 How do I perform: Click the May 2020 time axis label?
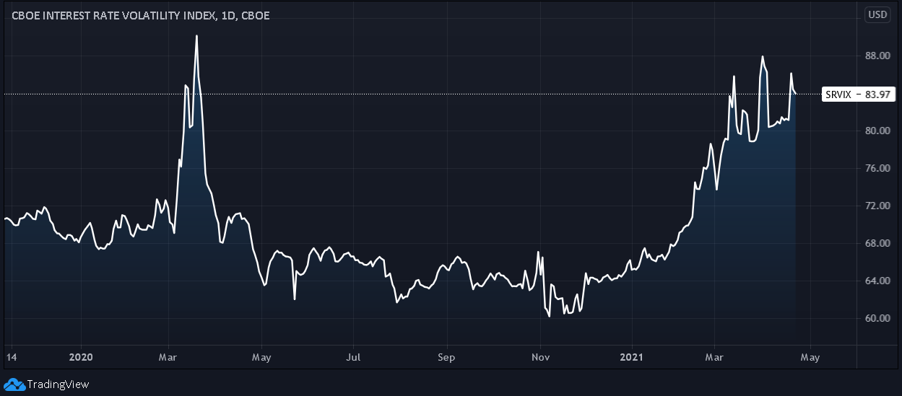point(262,356)
